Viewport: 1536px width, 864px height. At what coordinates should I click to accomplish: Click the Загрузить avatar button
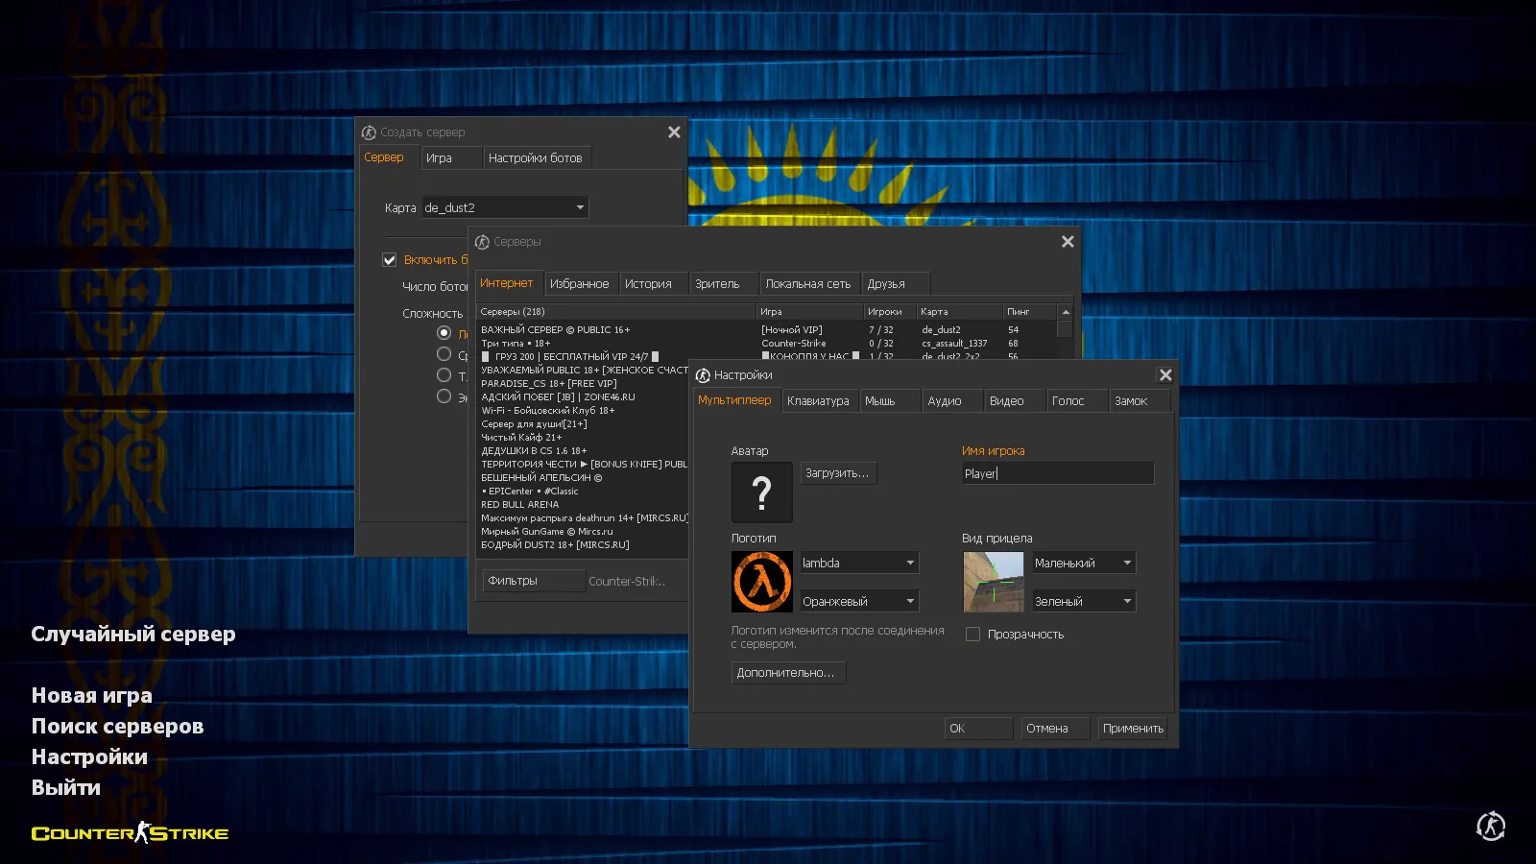click(x=837, y=473)
